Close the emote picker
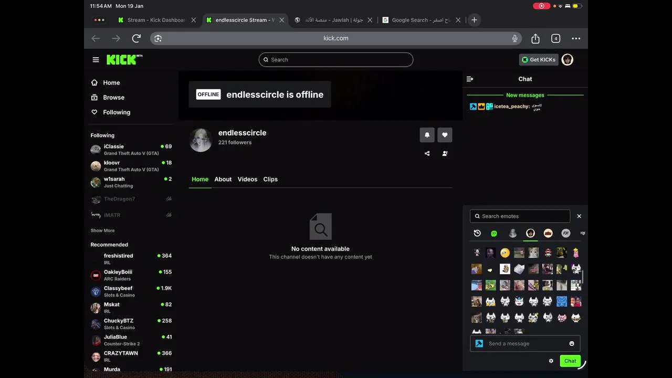 (579, 216)
